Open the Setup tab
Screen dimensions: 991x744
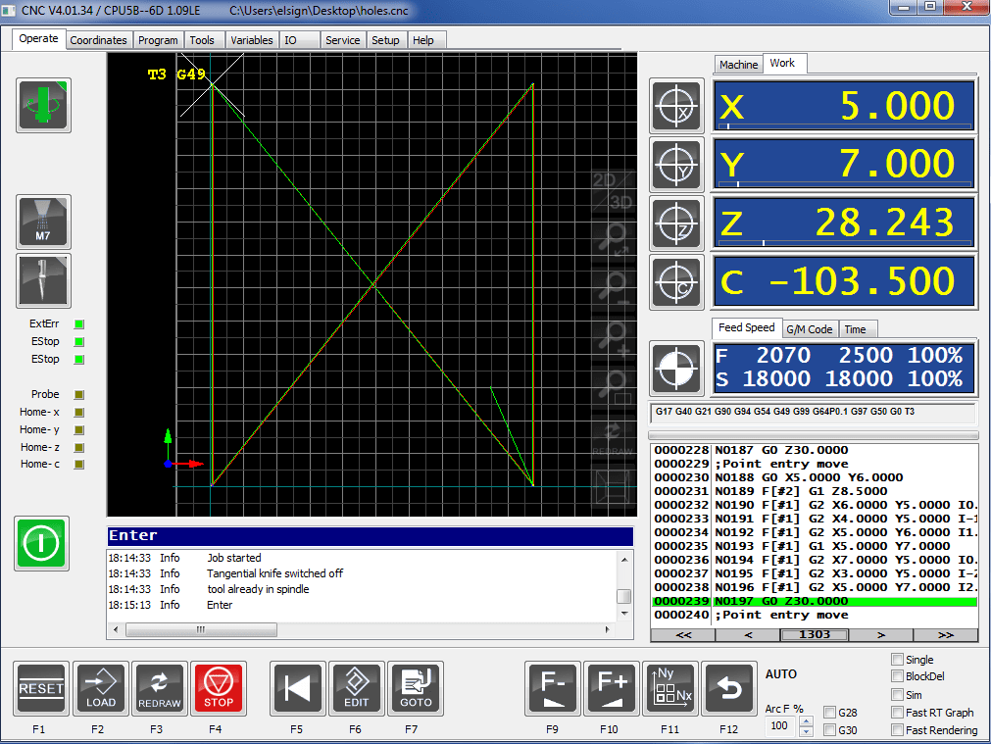(385, 40)
